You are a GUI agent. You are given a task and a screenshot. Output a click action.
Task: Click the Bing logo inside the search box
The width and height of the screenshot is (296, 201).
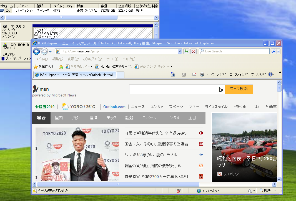[x=220, y=89]
